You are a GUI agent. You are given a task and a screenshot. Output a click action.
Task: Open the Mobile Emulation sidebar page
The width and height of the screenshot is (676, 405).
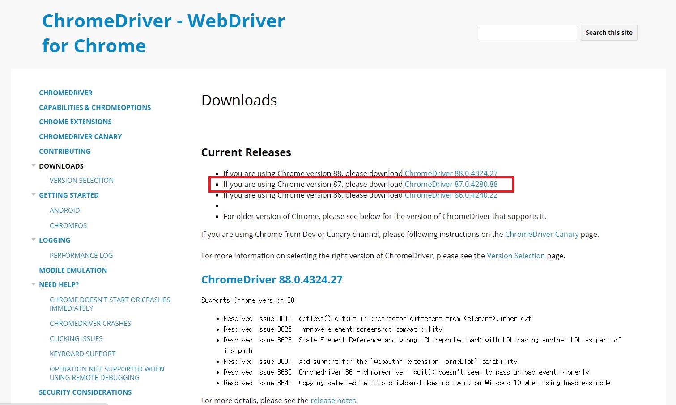(x=73, y=270)
